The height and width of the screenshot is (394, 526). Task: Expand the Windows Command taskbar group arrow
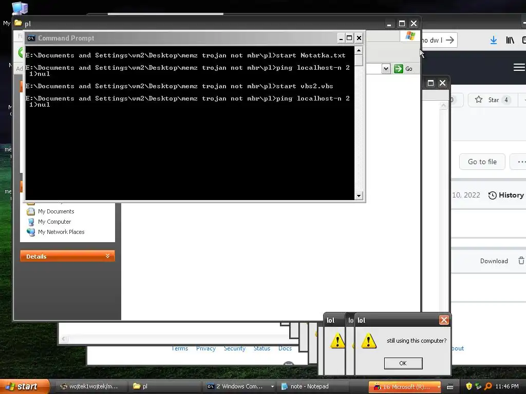(272, 387)
